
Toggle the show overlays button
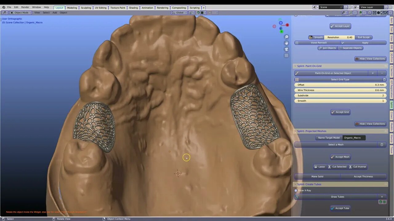pyautogui.click(x=360, y=13)
